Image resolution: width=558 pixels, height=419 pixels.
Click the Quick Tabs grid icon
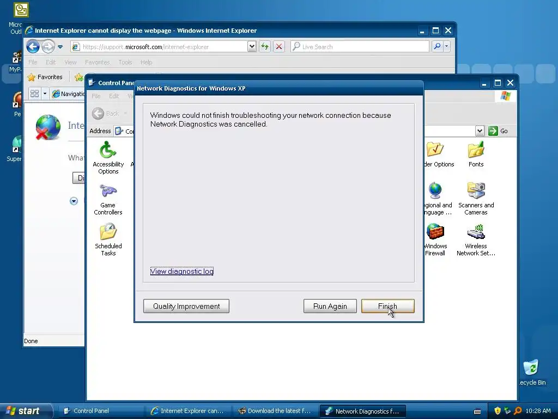[34, 94]
